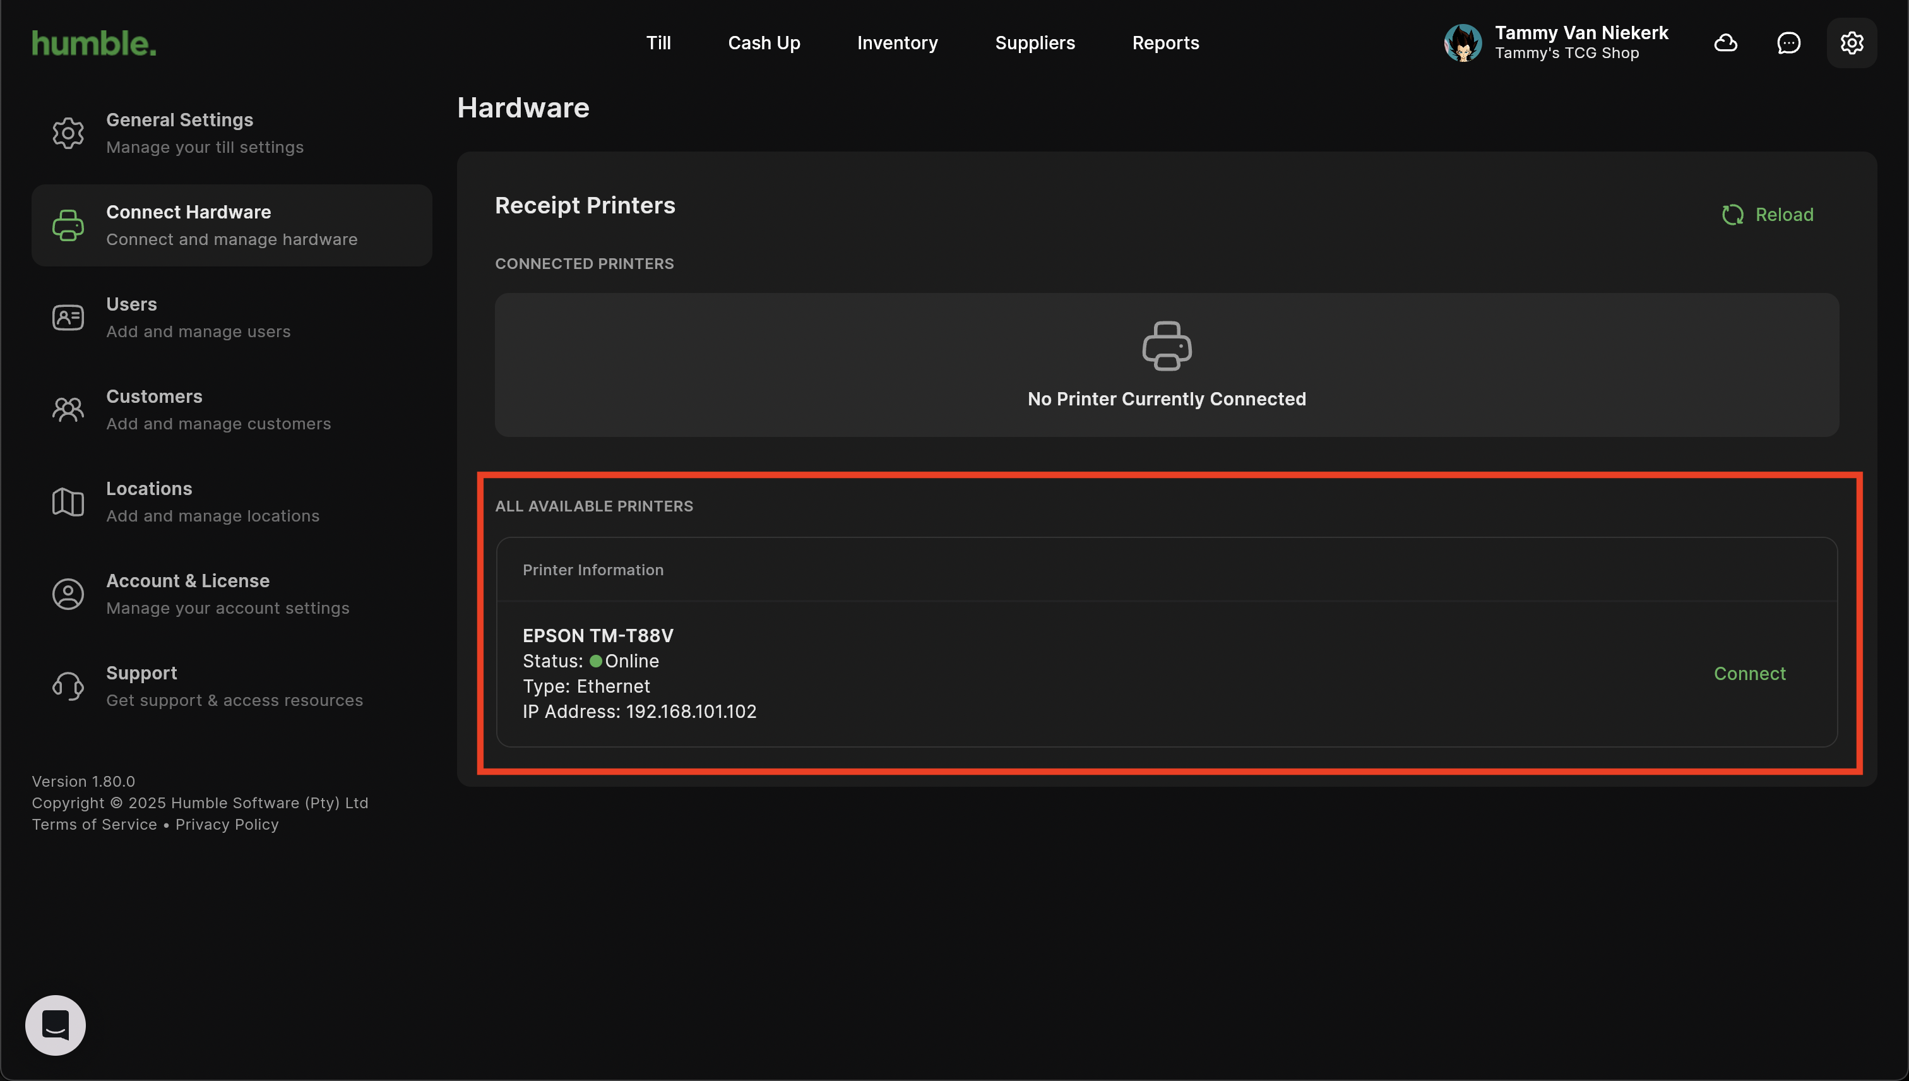The image size is (1909, 1081).
Task: Click Tammy Van Niekerk profile avatar
Action: [x=1462, y=43]
